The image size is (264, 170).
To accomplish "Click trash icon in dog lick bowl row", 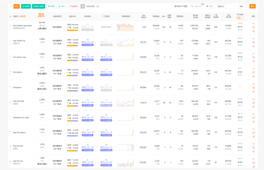I will pos(253,107).
